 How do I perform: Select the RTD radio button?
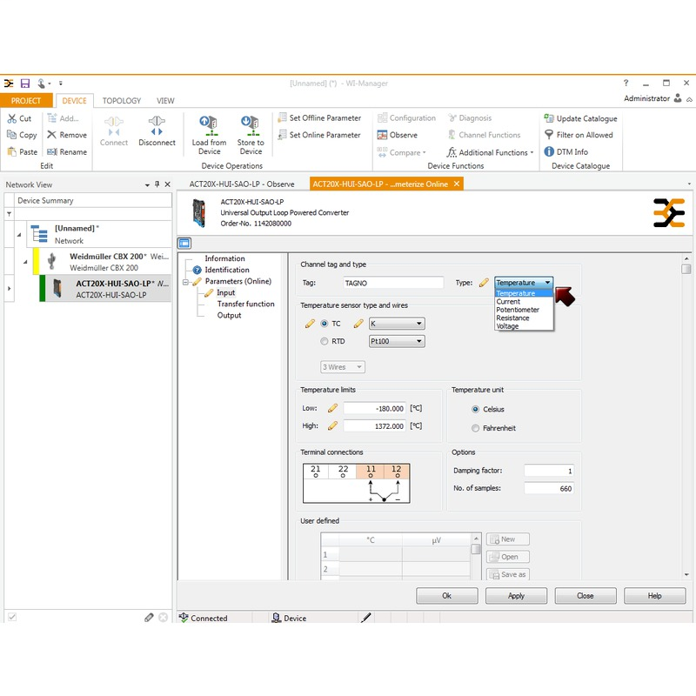coord(325,341)
